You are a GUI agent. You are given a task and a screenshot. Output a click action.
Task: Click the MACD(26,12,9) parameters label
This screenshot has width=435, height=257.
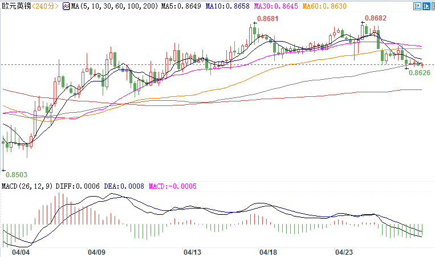pos(27,186)
